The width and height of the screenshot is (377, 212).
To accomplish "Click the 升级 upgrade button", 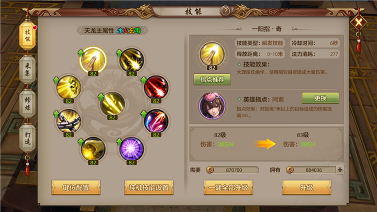I will coord(306,187).
